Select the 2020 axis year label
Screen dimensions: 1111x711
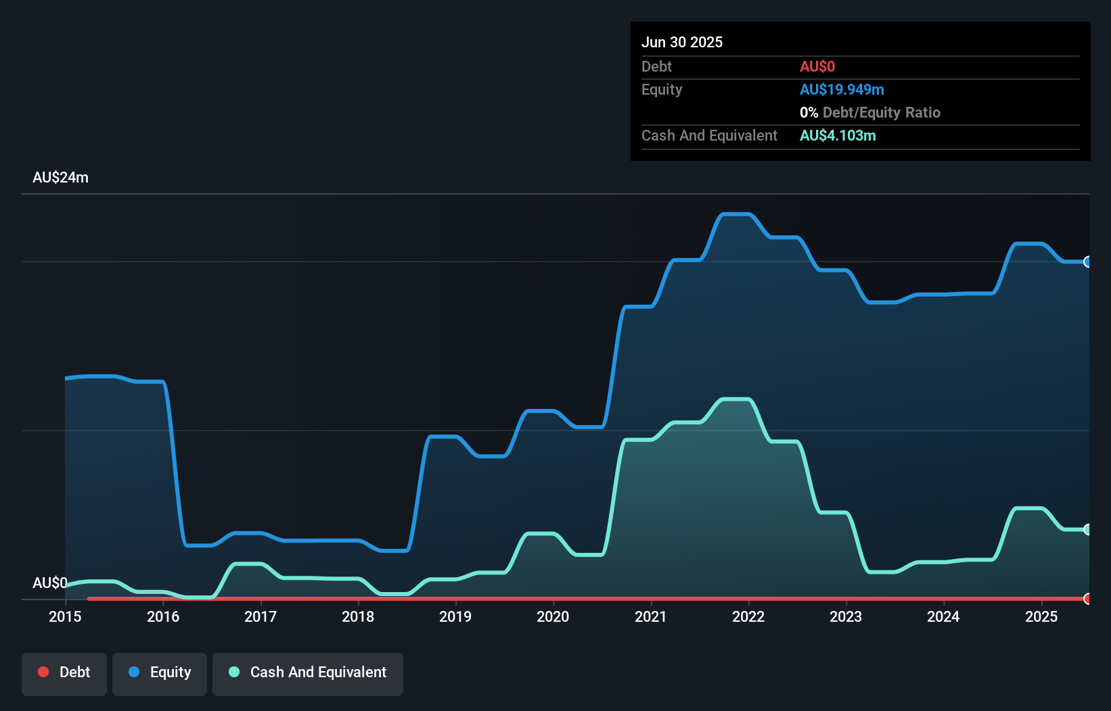tap(553, 616)
